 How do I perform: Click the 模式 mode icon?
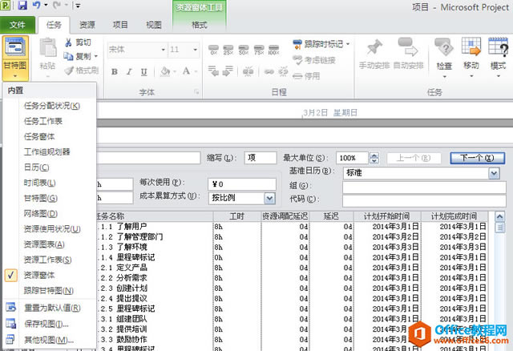[x=498, y=46]
